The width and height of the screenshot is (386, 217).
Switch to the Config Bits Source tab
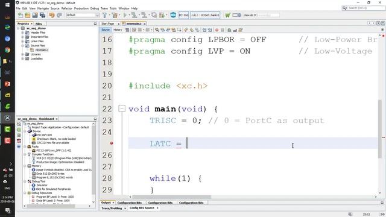[142, 208]
